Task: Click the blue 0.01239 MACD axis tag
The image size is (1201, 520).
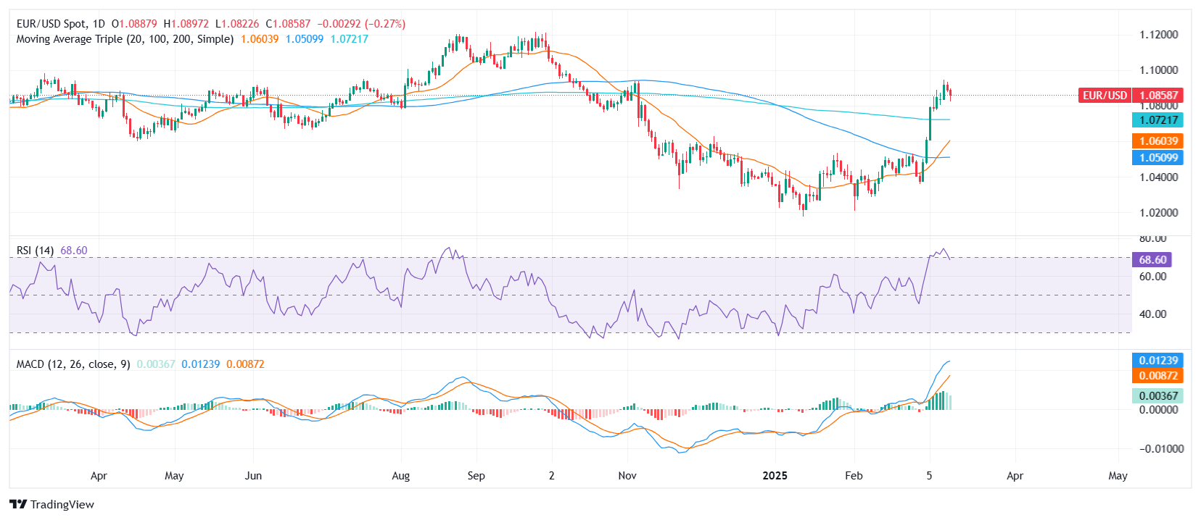Action: [x=1157, y=361]
